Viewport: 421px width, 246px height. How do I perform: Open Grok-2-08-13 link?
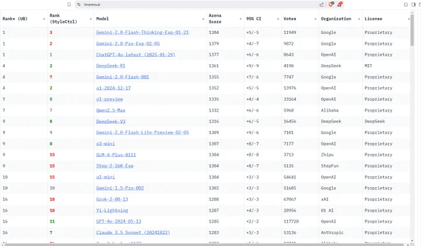click(112, 200)
